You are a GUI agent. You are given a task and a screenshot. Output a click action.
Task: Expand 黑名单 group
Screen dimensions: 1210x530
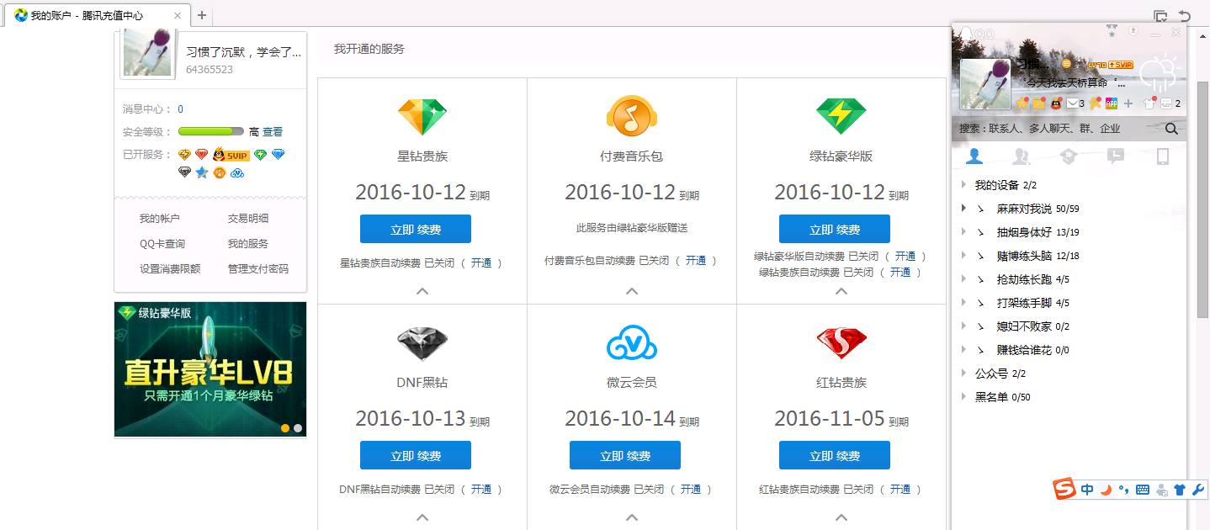click(x=964, y=397)
